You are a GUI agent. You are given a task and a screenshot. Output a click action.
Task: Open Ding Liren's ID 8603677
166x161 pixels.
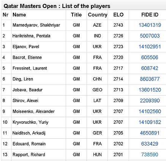[150, 79]
